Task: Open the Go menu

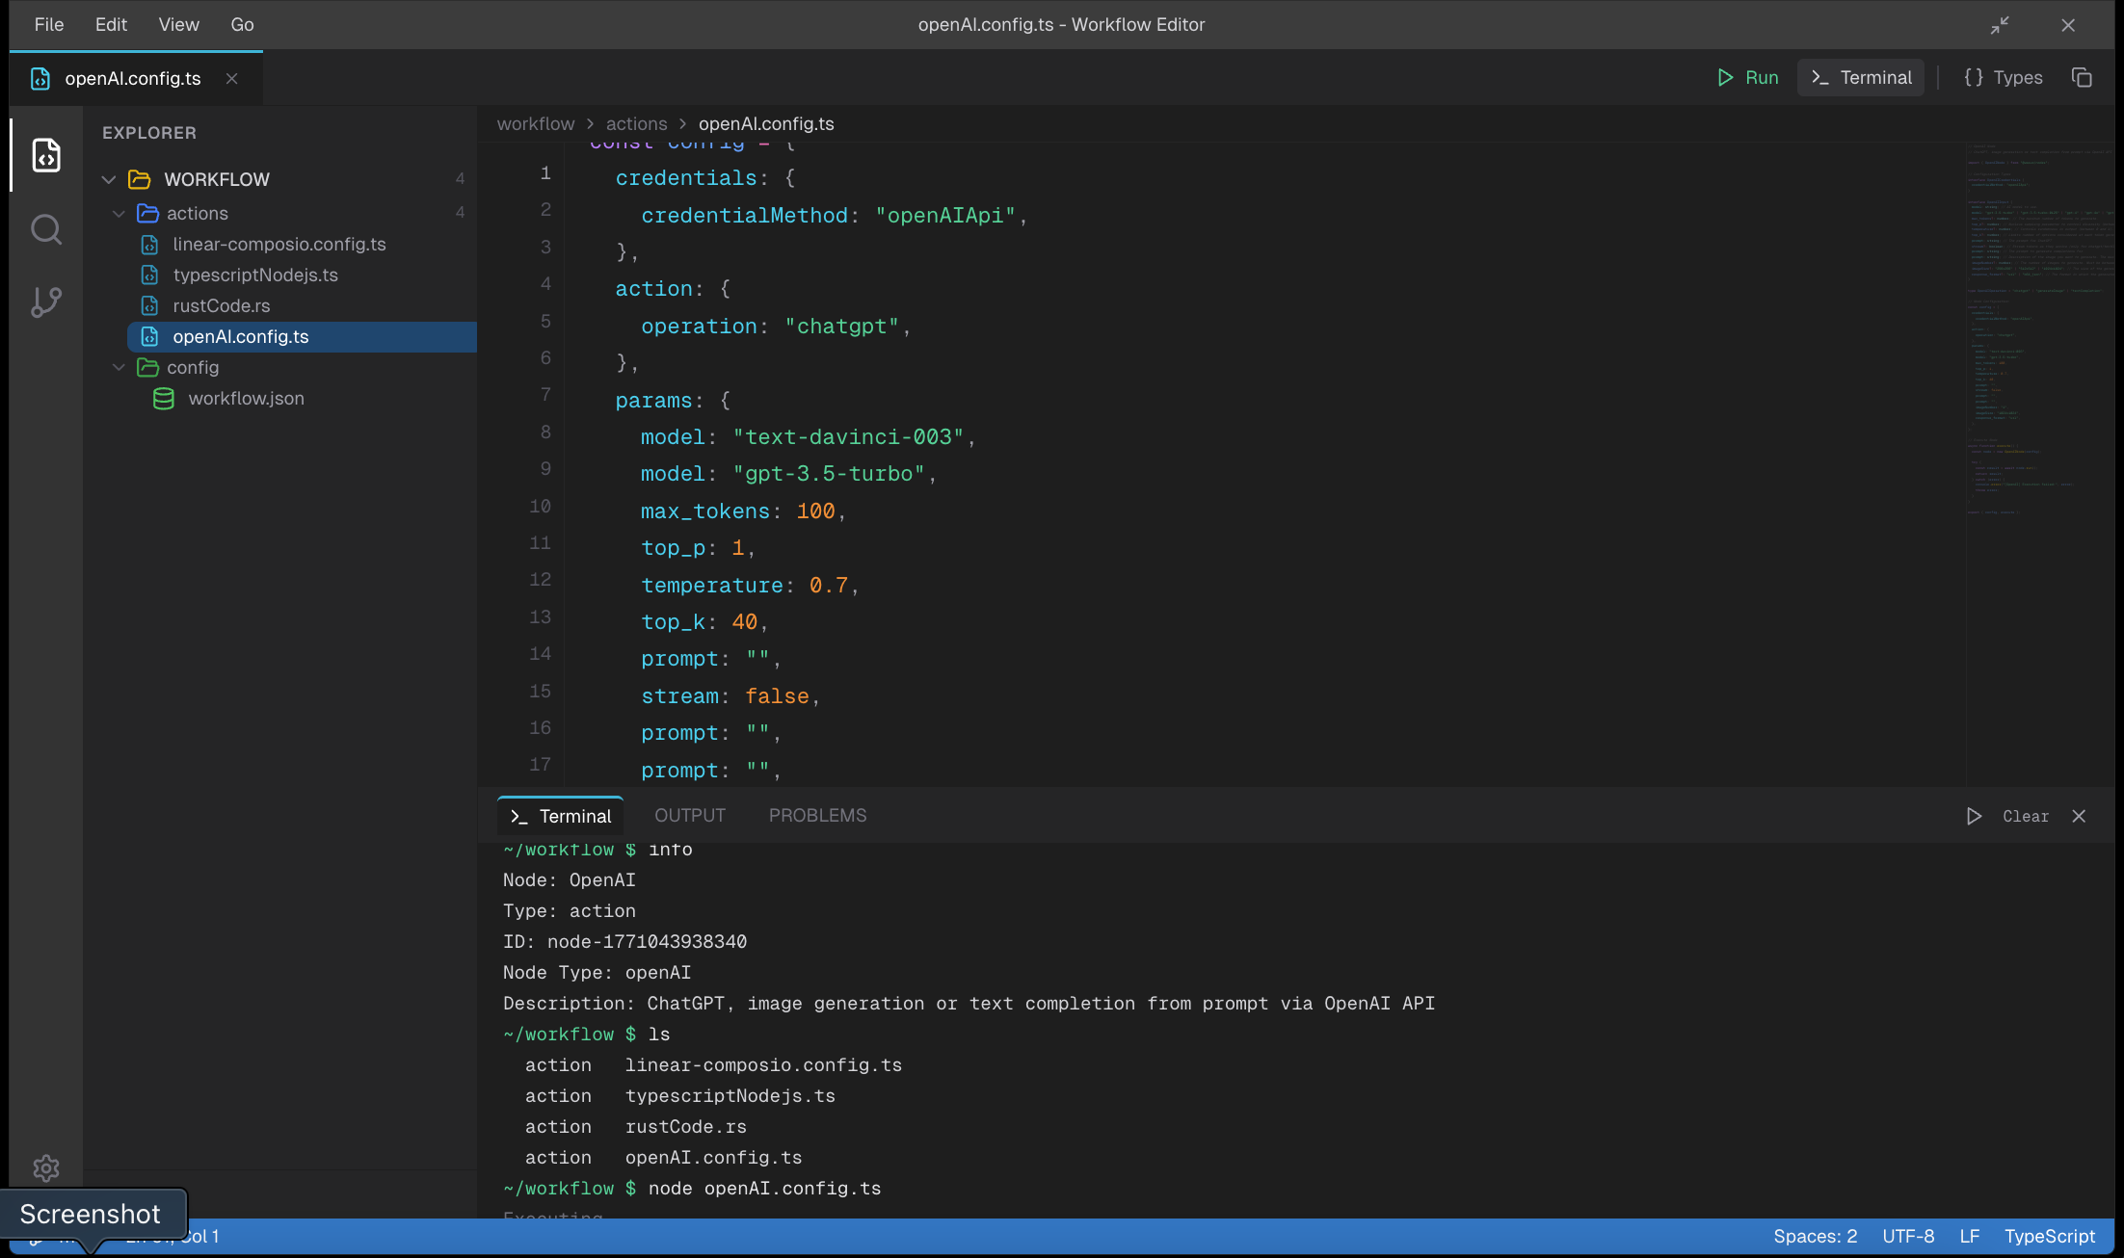Action: 242,24
